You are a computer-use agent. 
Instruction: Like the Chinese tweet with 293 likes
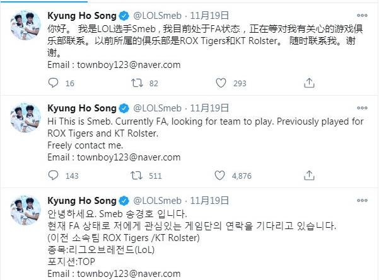pyautogui.click(x=221, y=83)
